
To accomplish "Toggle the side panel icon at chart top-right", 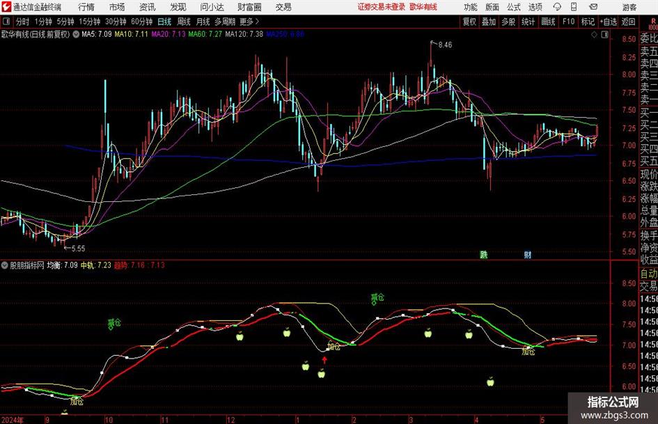I will click(x=604, y=35).
